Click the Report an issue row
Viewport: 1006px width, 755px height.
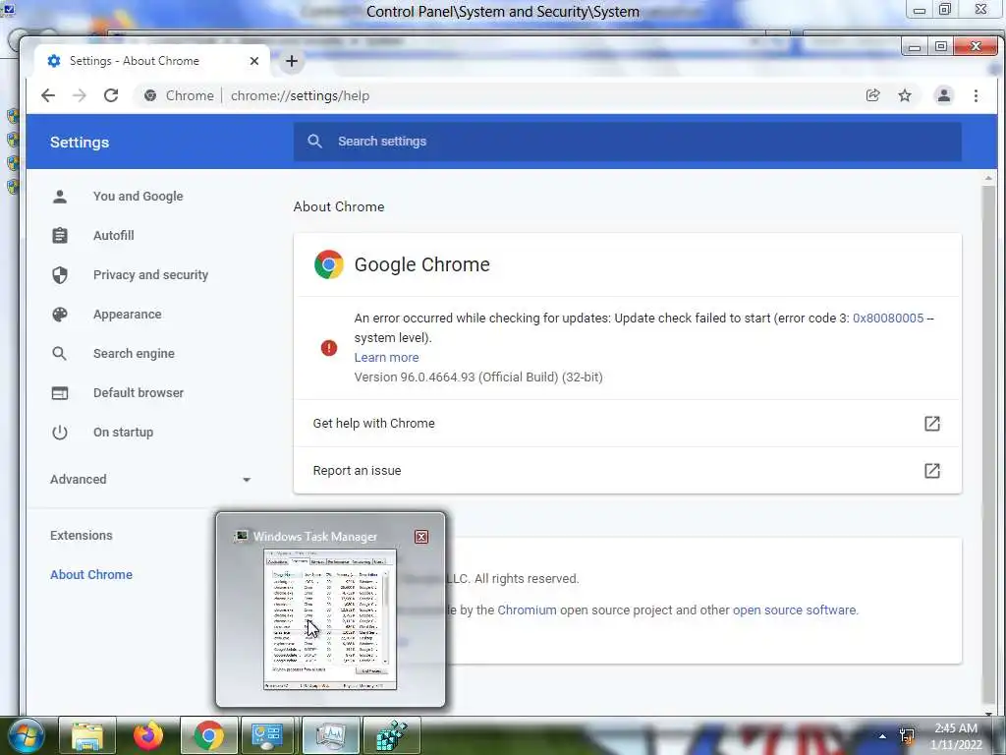pyautogui.click(x=628, y=471)
